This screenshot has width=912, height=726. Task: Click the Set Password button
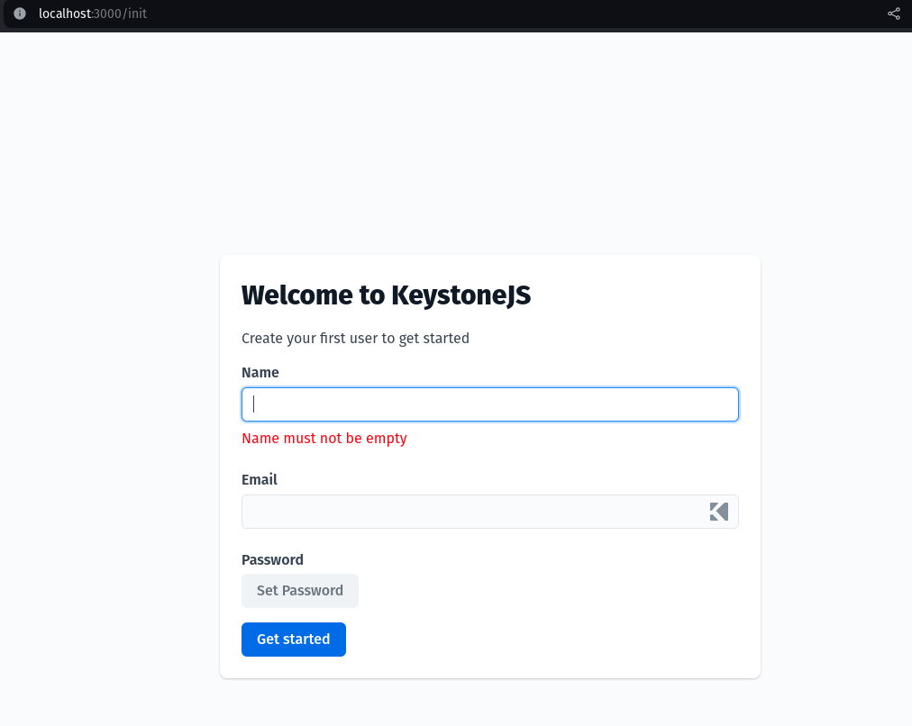click(x=300, y=591)
